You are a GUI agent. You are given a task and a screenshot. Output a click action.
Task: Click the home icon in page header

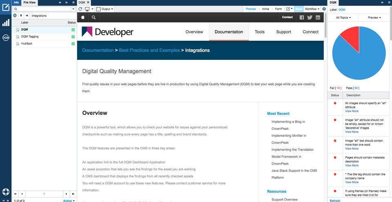point(83,17)
